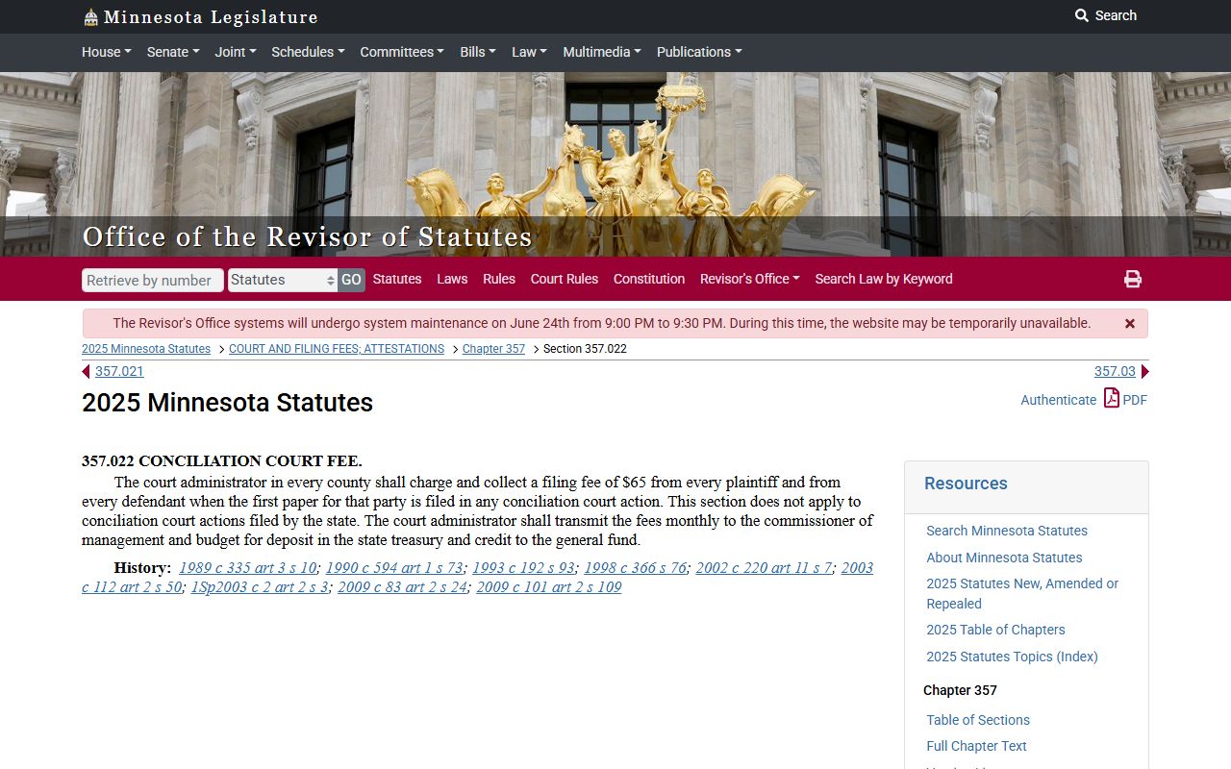This screenshot has height=769, width=1231.
Task: Open Table of Sections for Chapter 357
Action: click(978, 720)
